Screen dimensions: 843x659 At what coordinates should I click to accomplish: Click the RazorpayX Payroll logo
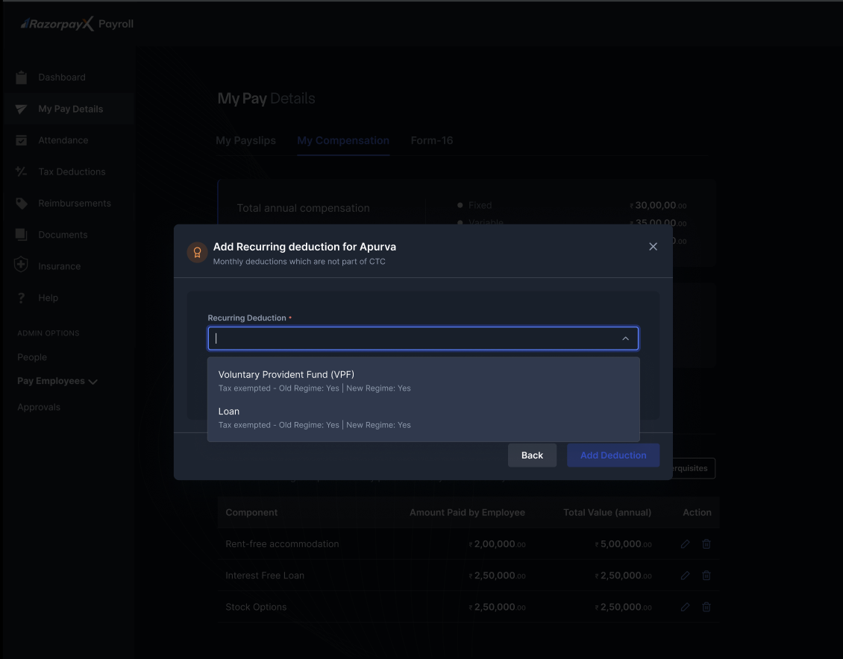point(77,24)
